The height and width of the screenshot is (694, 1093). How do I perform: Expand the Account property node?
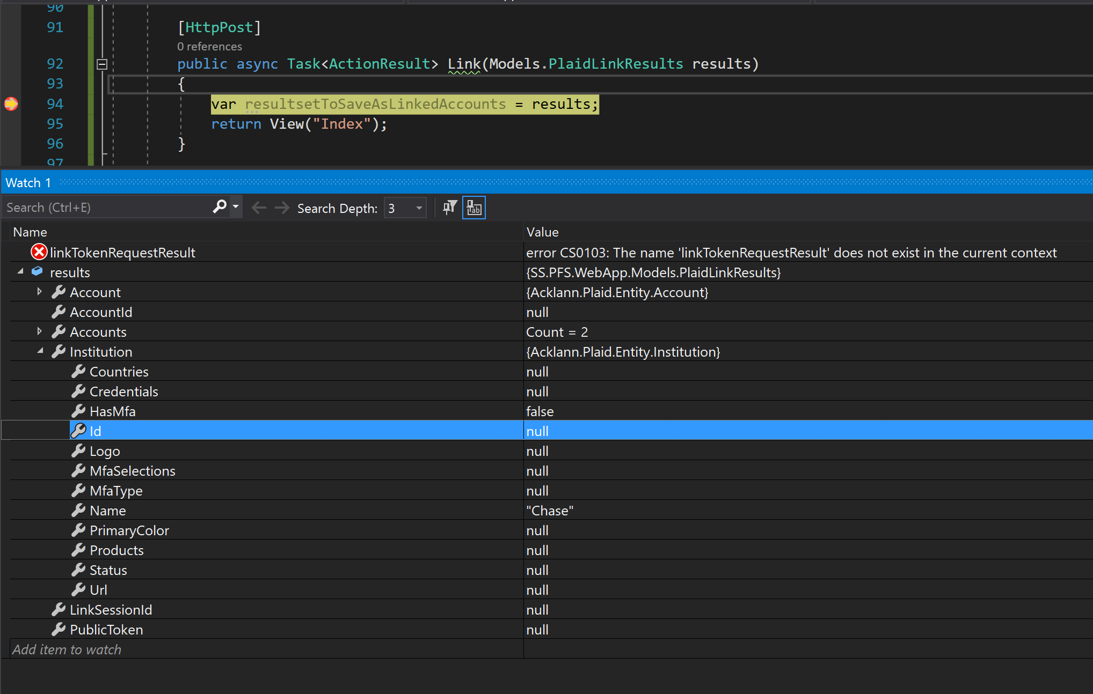(39, 292)
